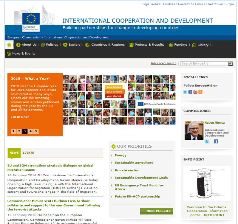Open the Sustainable Development Goals priority
This screenshot has width=238, height=224.
pos(141,178)
